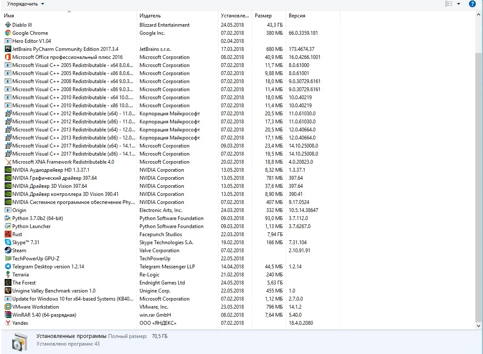This screenshot has height=354, width=483.
Task: Select the Skype 7.31 icon
Action: click(8, 242)
